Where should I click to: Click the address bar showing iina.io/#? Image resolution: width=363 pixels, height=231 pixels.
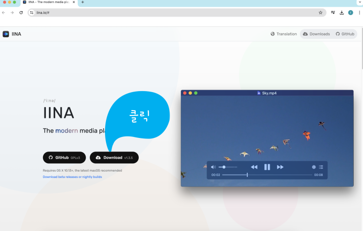177,13
